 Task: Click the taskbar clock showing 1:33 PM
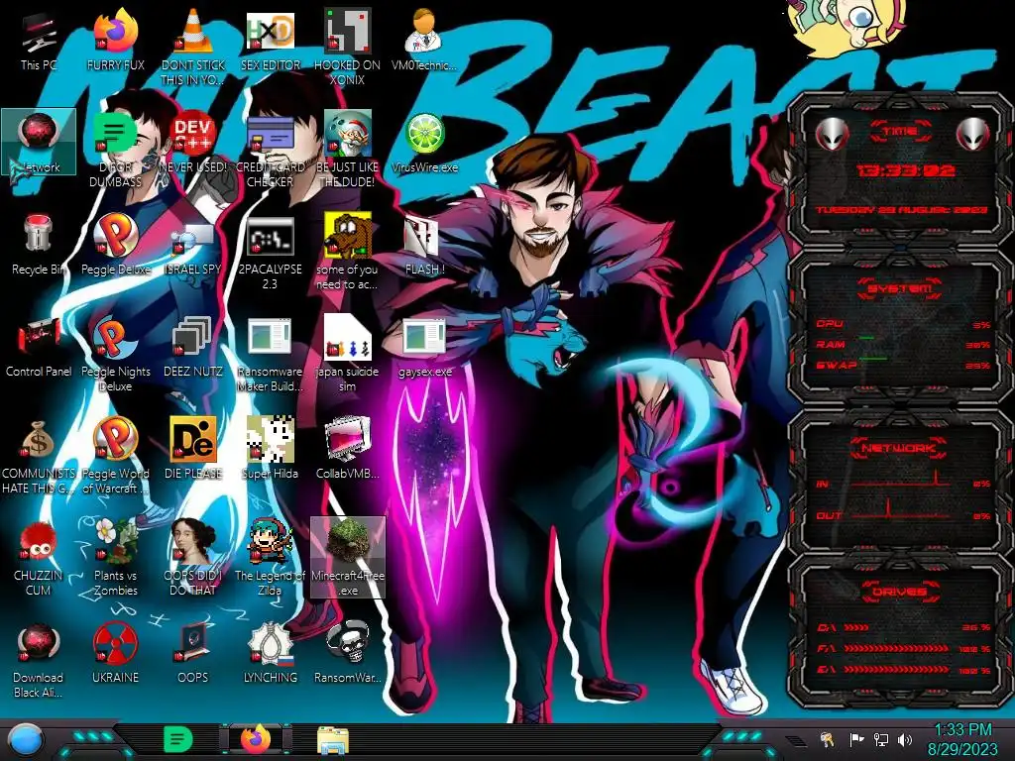pyautogui.click(x=962, y=739)
